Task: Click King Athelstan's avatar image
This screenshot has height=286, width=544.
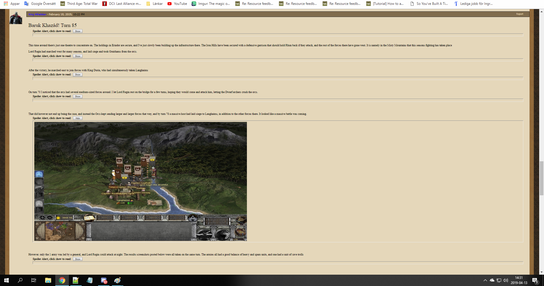Action: (x=16, y=18)
